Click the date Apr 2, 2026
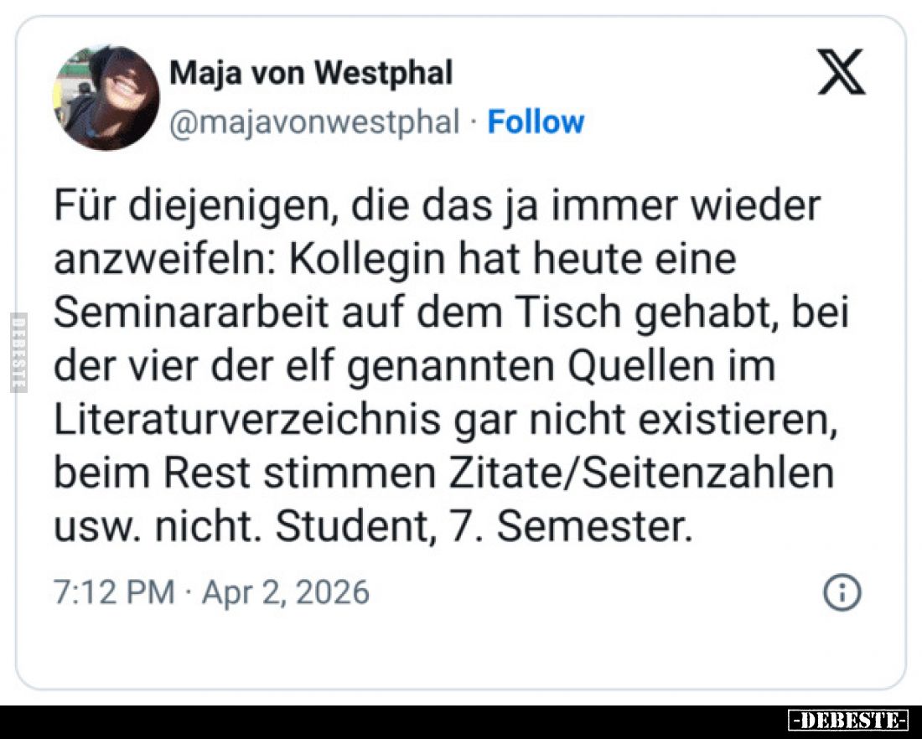 (x=285, y=591)
